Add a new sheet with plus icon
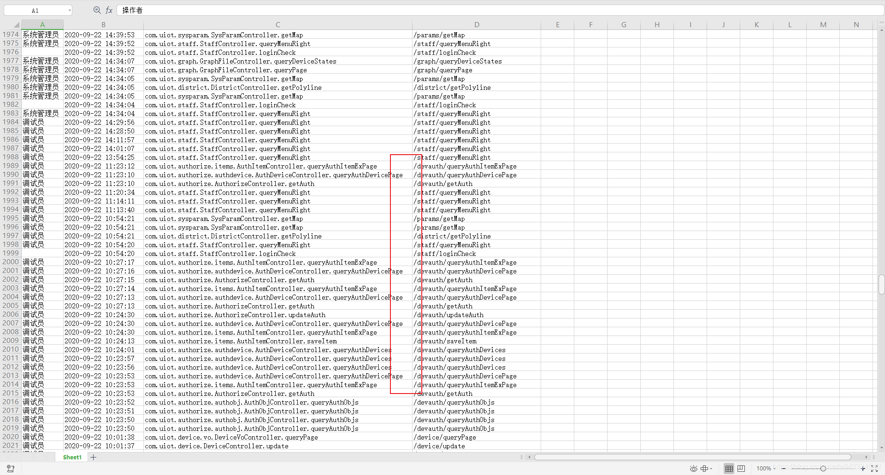Screen dimensions: 885x475 point(94,457)
